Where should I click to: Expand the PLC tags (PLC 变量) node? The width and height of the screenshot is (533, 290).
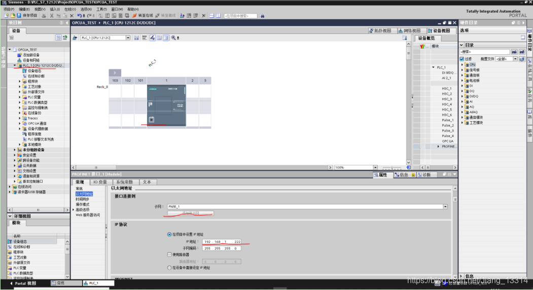coord(20,97)
